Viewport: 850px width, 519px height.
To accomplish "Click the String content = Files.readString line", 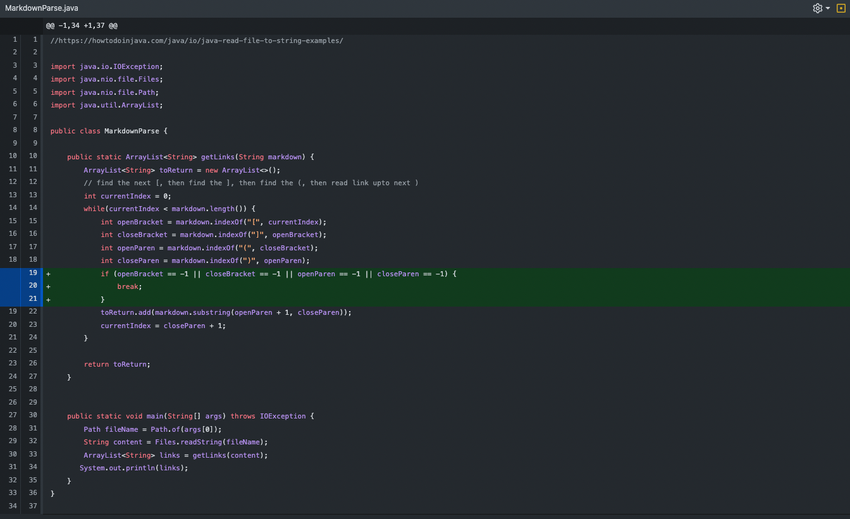I will (x=176, y=442).
